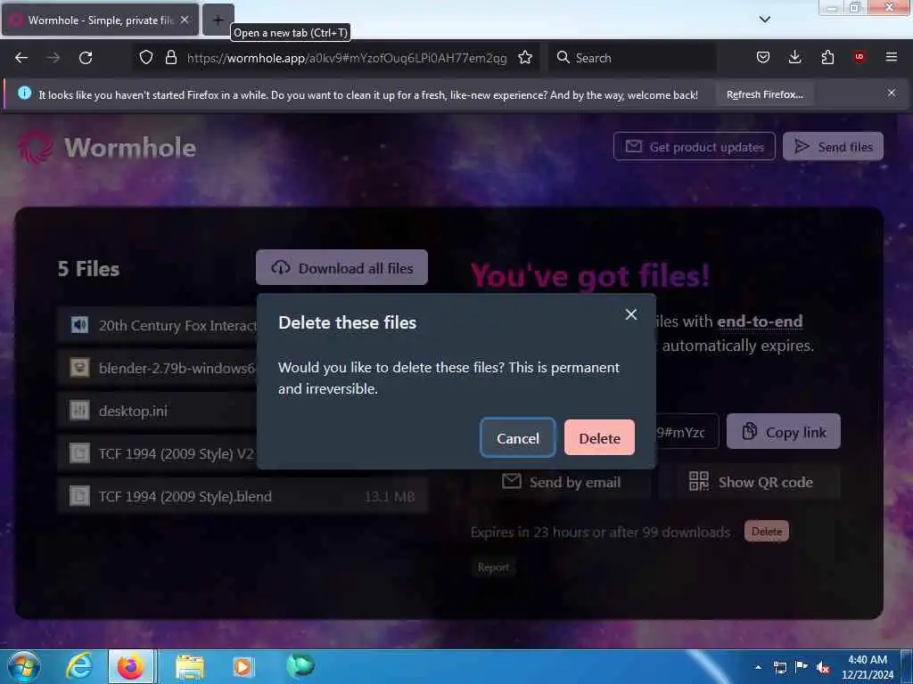Open Firefox downloads panel

click(x=794, y=57)
